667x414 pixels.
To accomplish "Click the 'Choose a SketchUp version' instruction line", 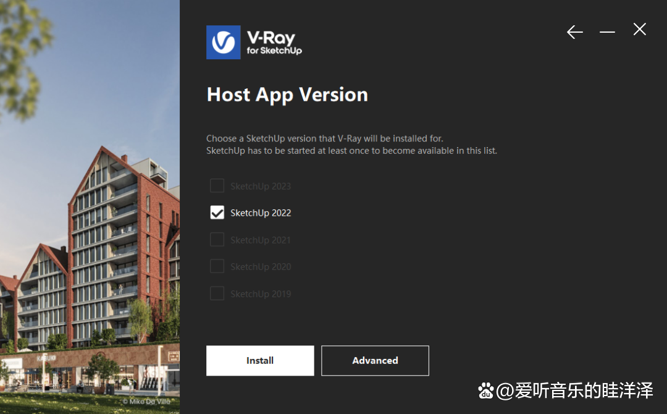I will [325, 138].
